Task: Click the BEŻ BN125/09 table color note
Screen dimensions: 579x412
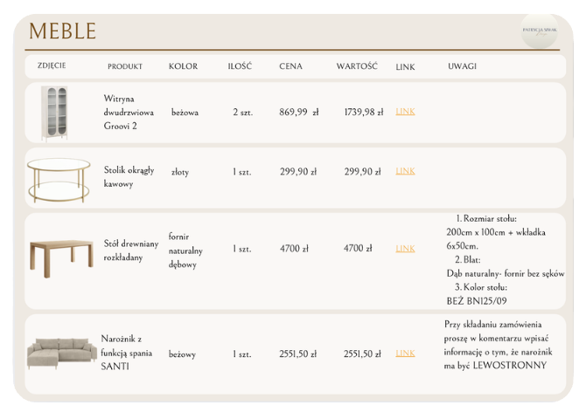Action: (477, 301)
